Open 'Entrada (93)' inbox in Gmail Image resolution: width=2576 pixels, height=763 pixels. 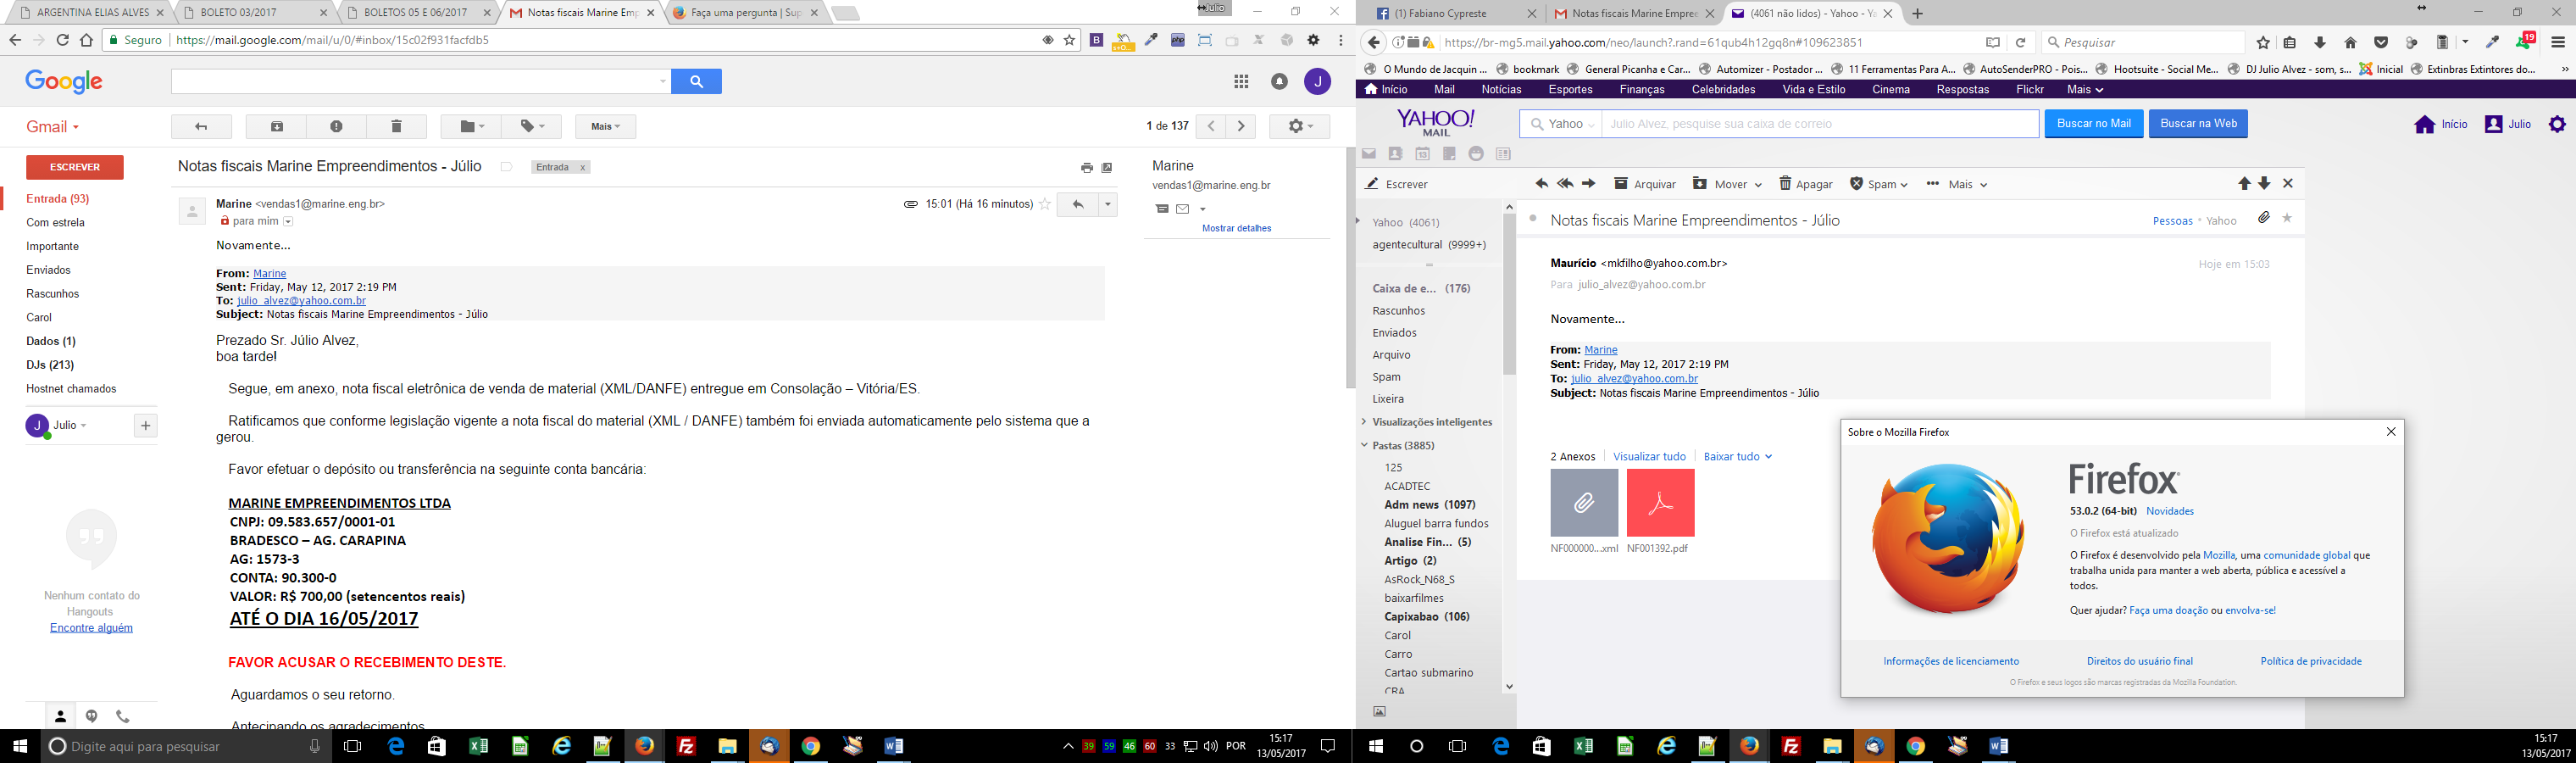click(x=58, y=199)
